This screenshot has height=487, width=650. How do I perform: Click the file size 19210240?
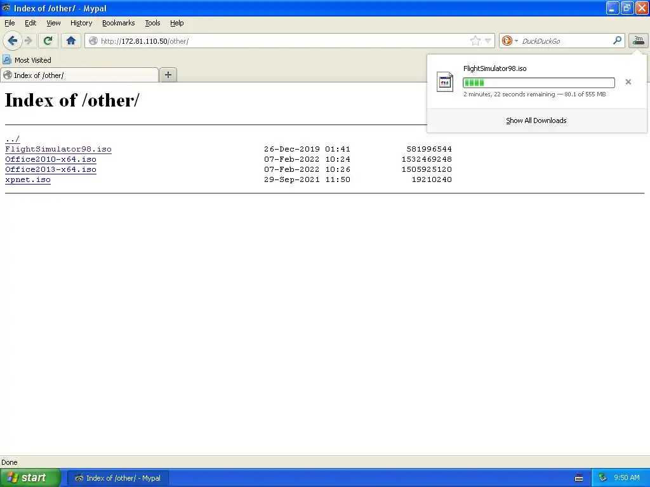click(x=432, y=179)
